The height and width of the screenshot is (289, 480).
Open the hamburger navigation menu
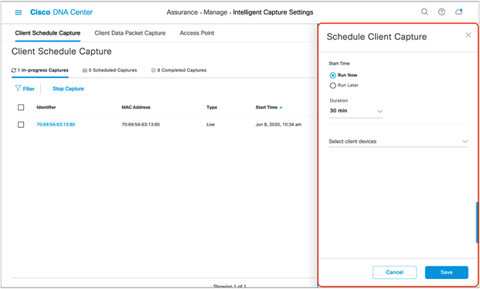click(19, 12)
